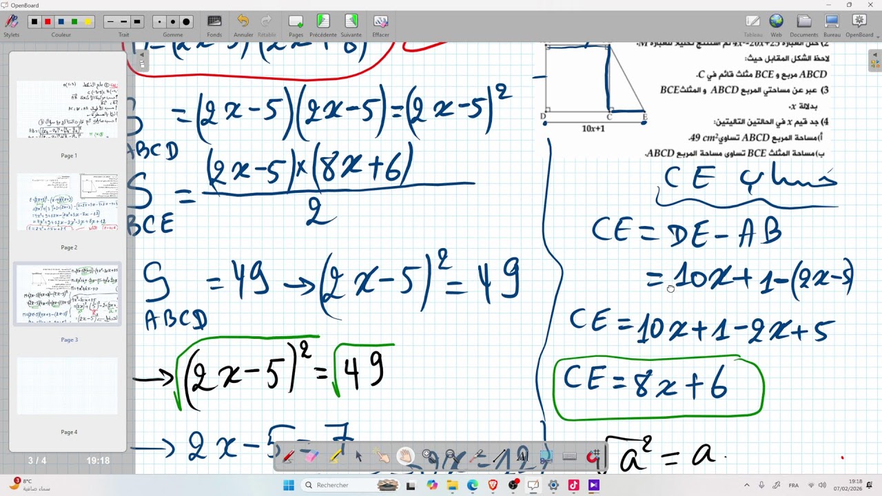This screenshot has height=496, width=882.
Task: Select the Hand scroll page tool
Action: click(x=405, y=456)
